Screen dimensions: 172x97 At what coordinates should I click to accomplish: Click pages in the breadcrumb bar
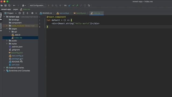(x=16, y=9)
